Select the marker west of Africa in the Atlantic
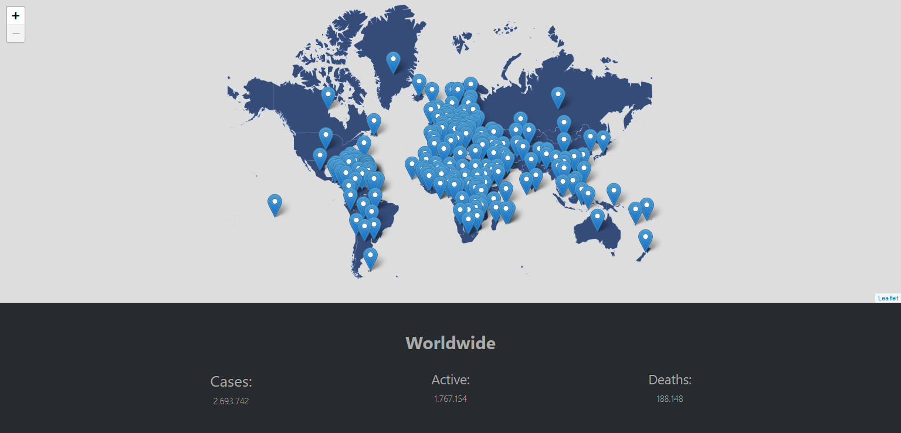The width and height of the screenshot is (901, 433). point(412,168)
